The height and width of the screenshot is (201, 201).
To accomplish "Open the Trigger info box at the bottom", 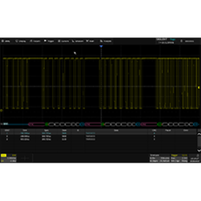I will pyautogui.click(x=179, y=158).
